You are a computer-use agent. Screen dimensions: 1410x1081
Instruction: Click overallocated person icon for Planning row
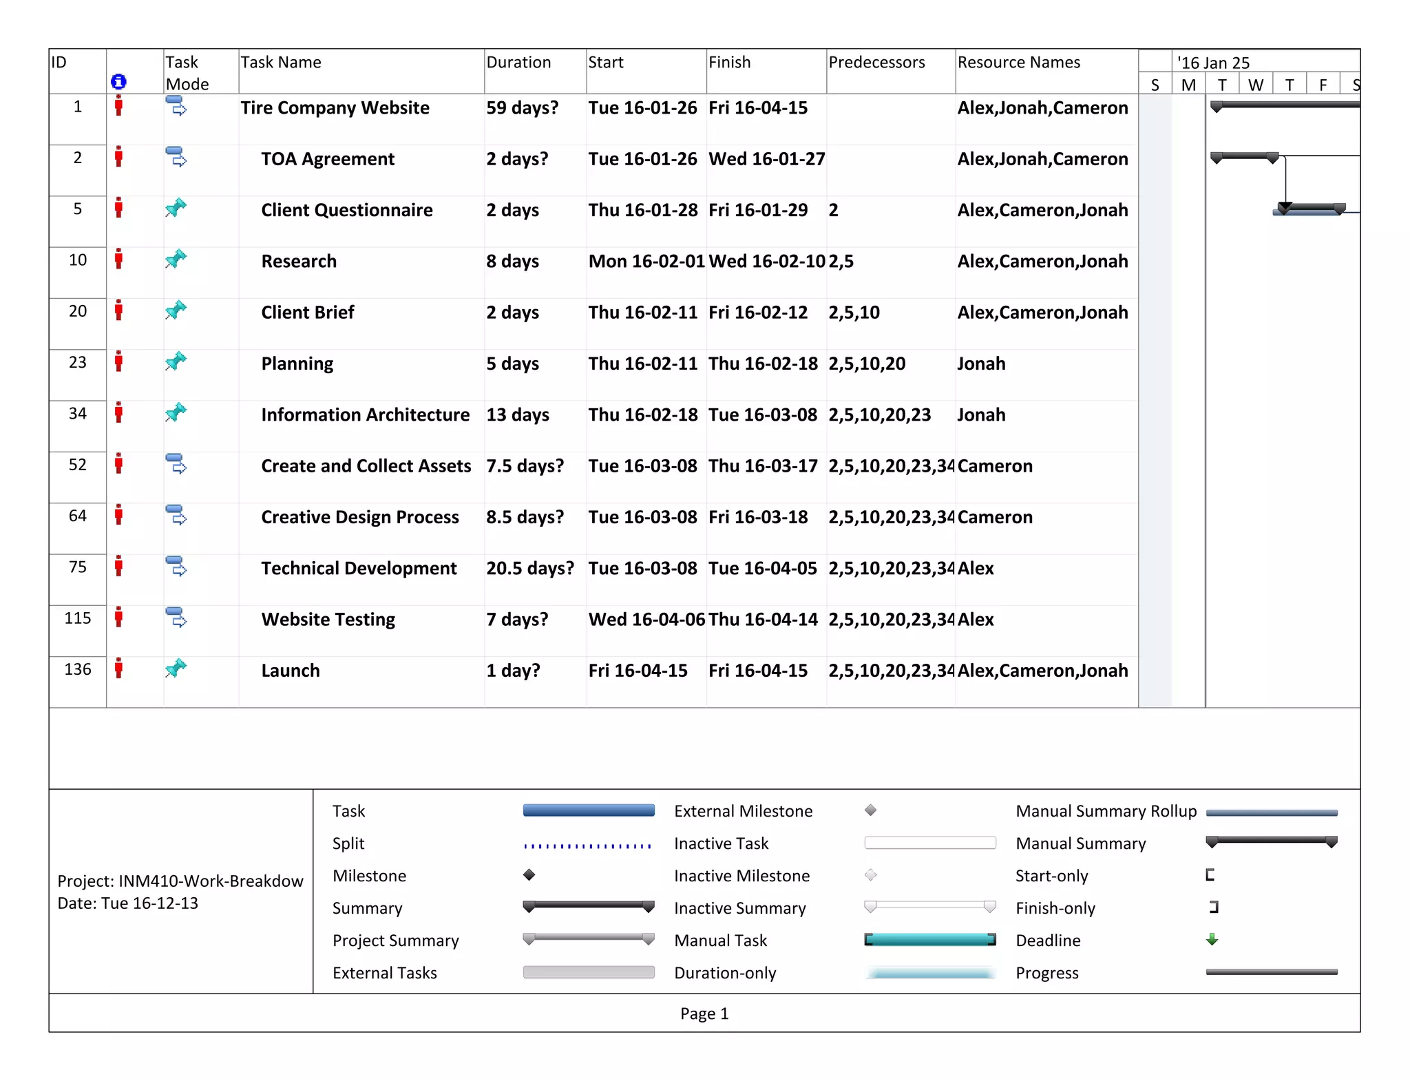click(x=118, y=361)
